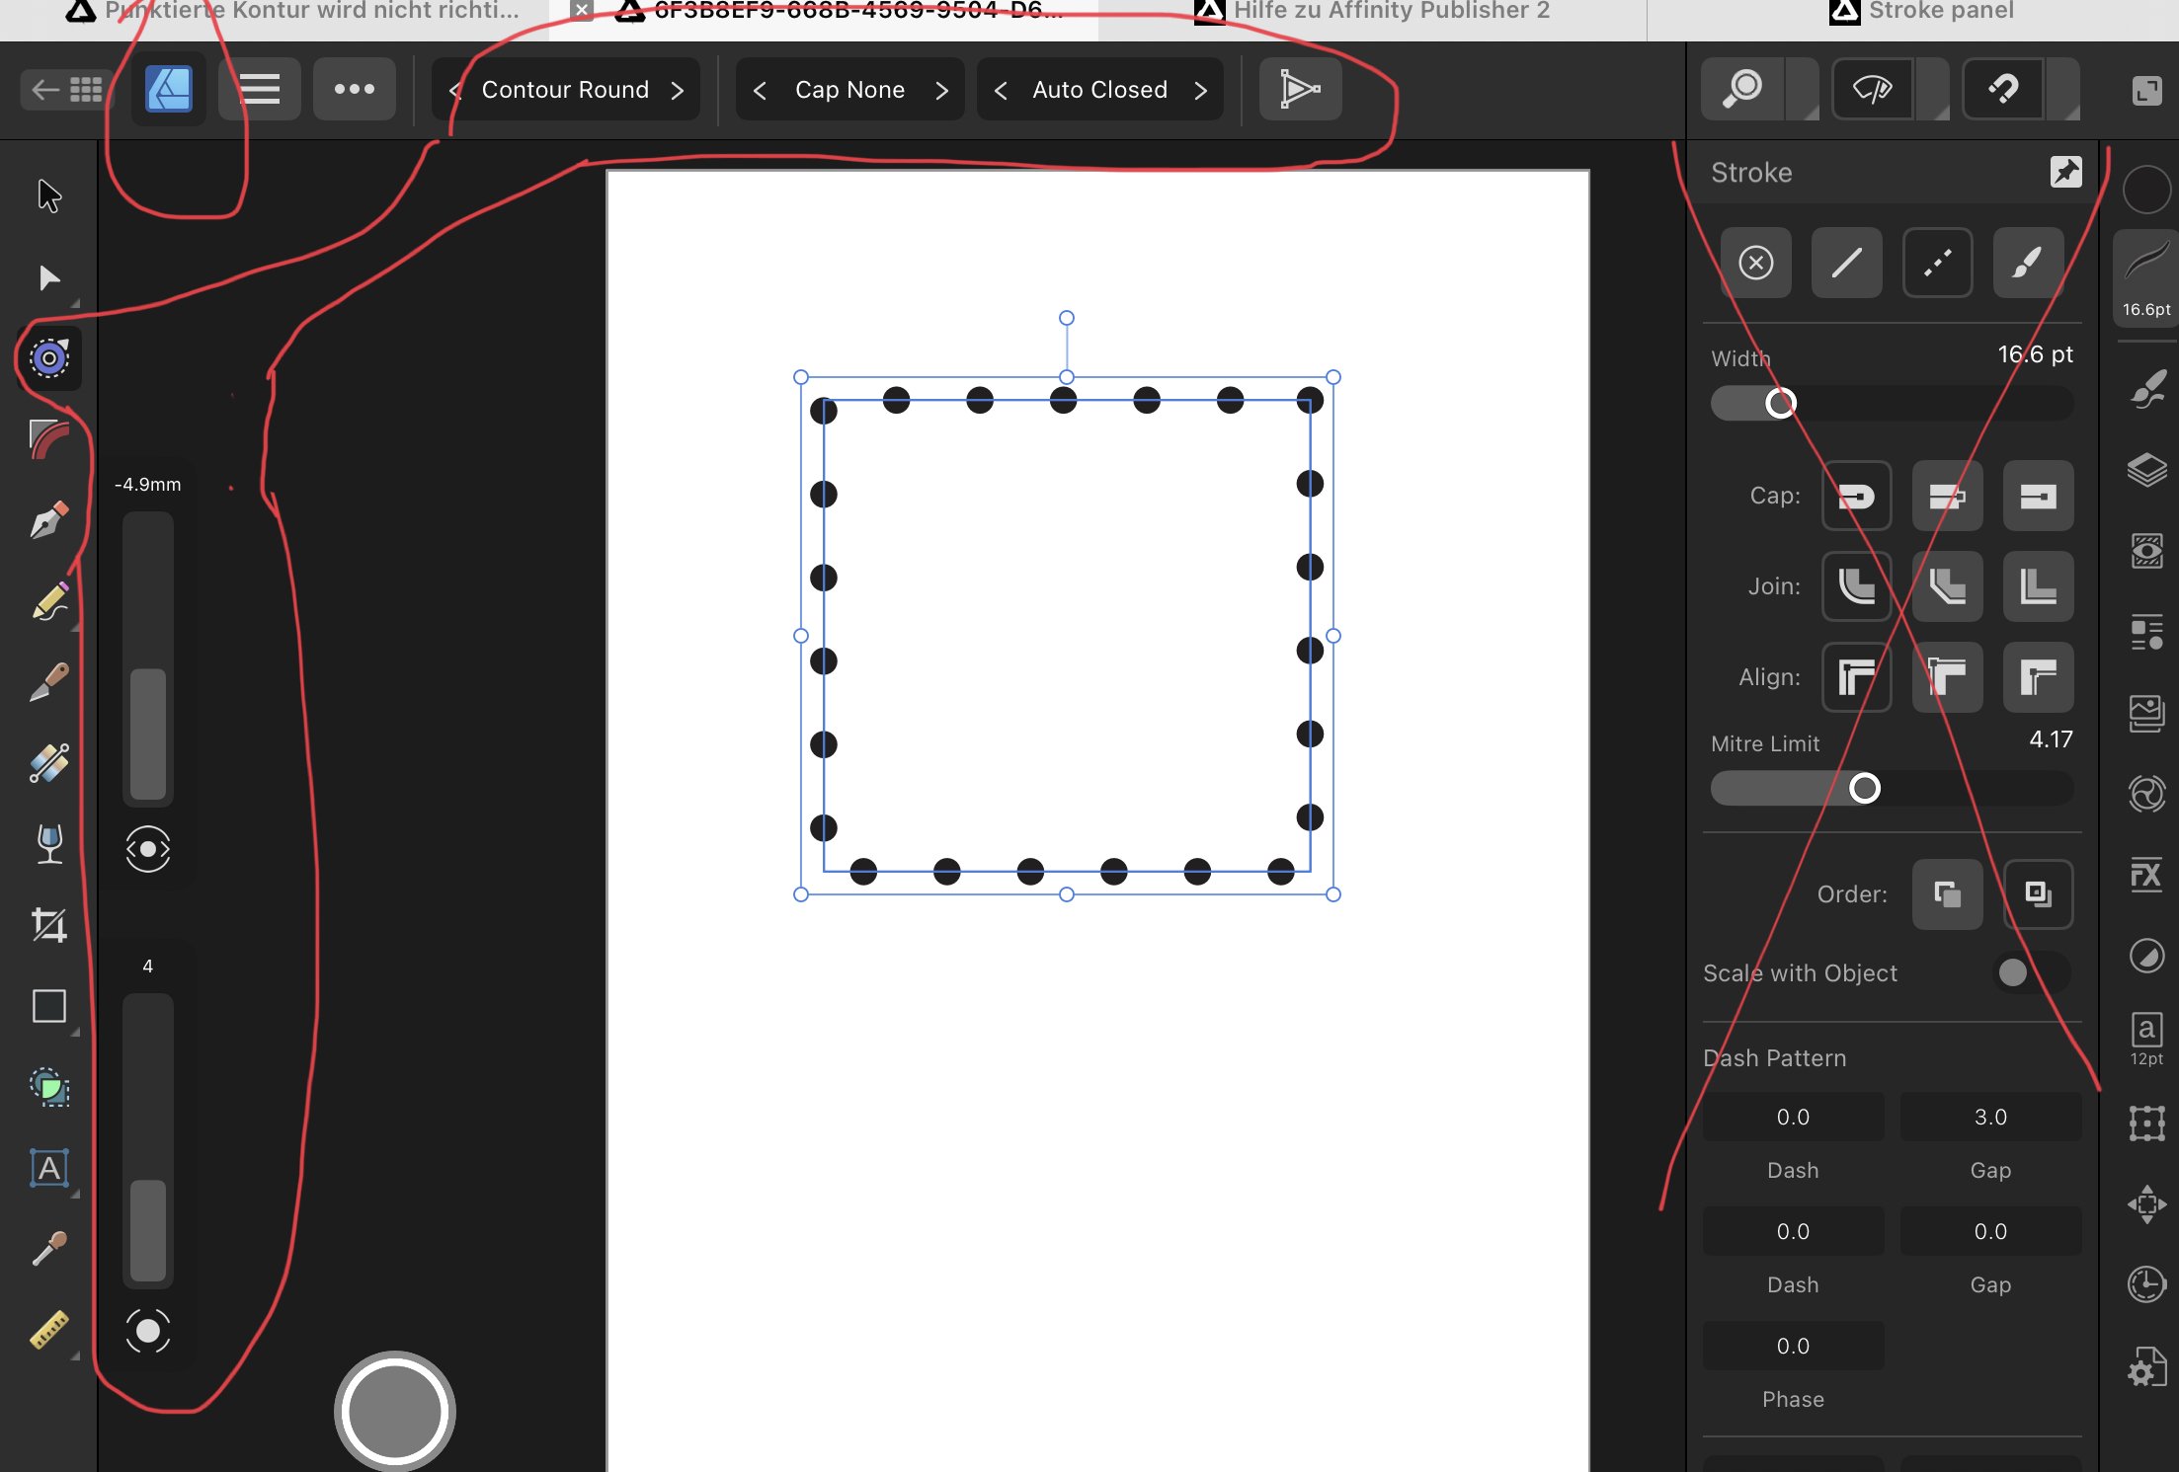Switch to Hilfe zu Affinity Publisher 2 tab
This screenshot has width=2179, height=1472.
click(x=1372, y=12)
